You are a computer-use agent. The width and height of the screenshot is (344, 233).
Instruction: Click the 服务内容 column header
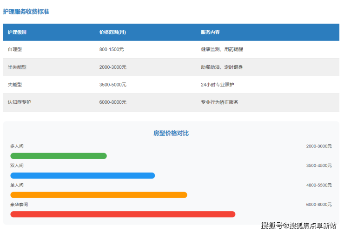click(210, 33)
